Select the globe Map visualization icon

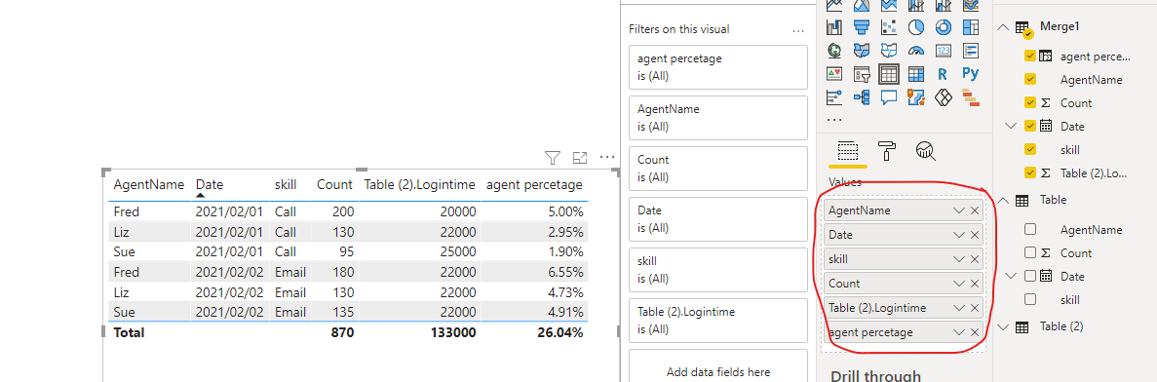tap(834, 50)
